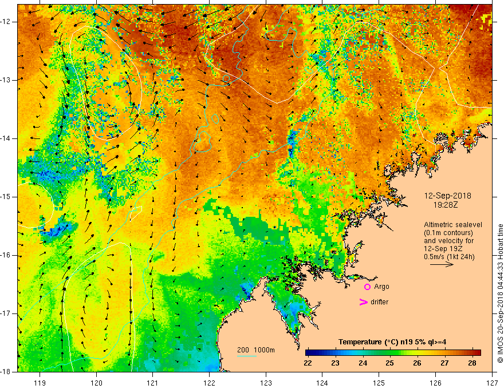Click the 'drifter' legend label
This screenshot has height=389, width=504.
(379, 302)
